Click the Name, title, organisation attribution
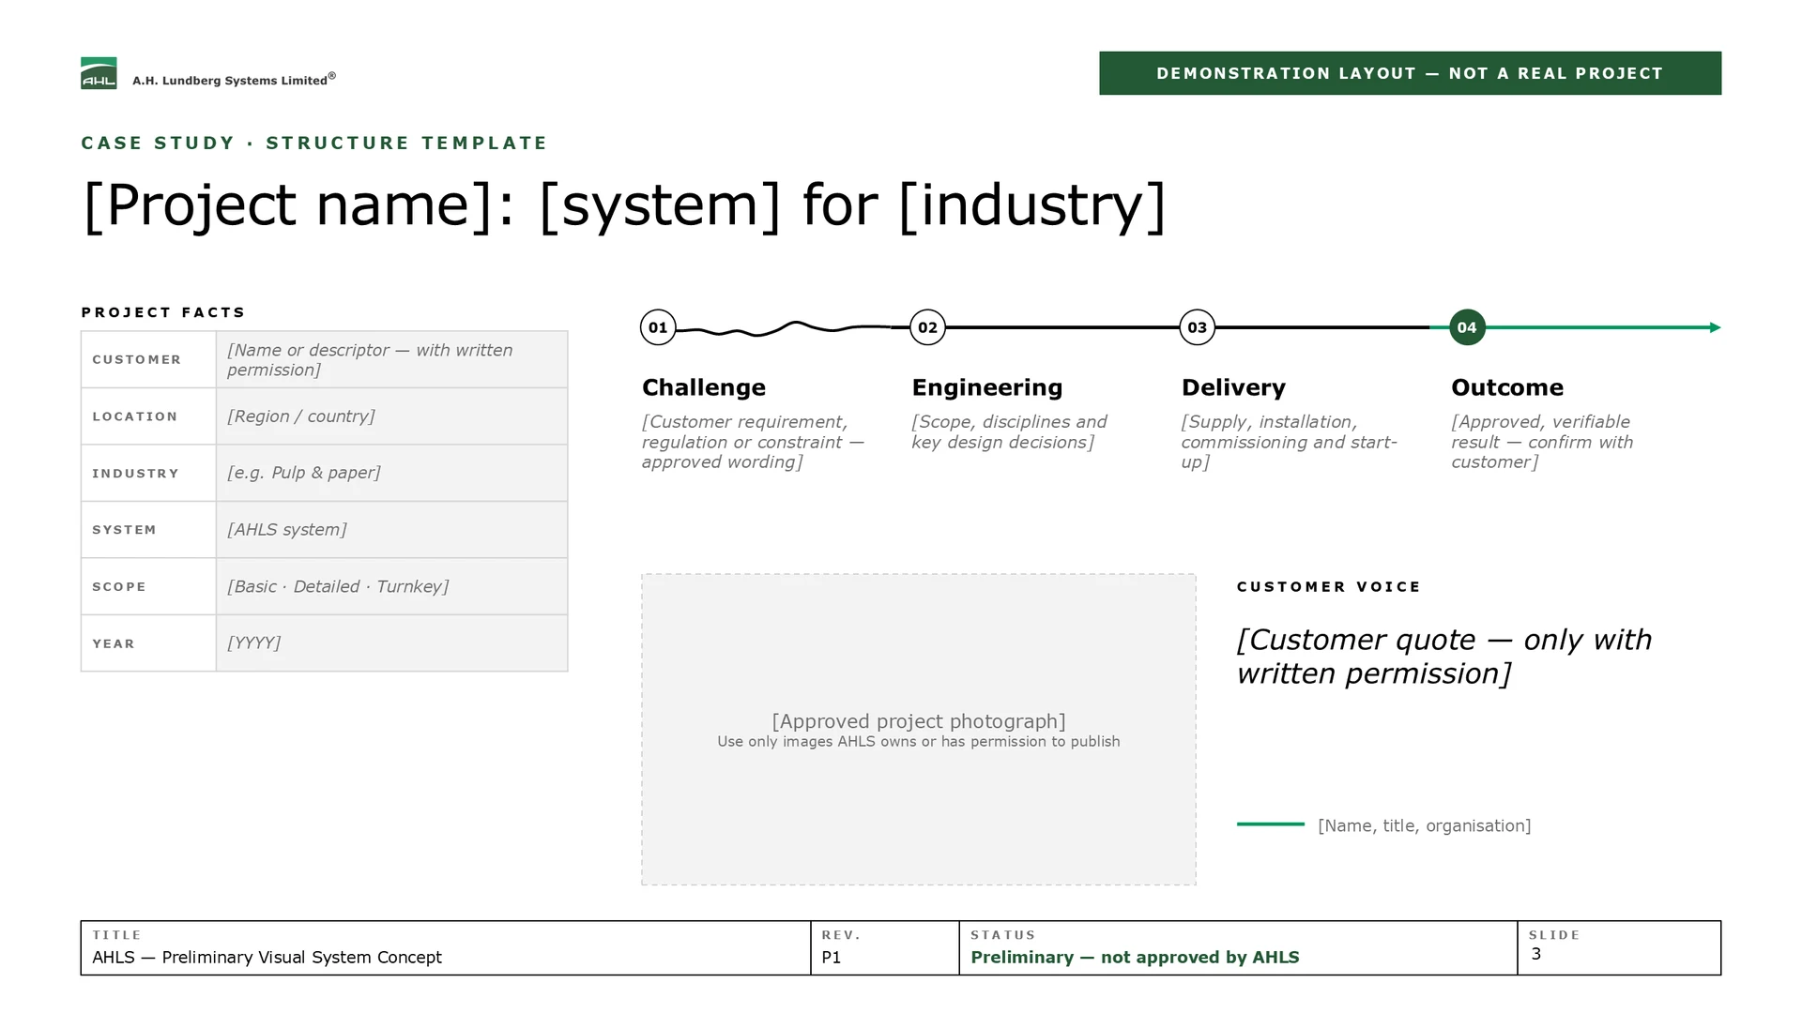The height and width of the screenshot is (1013, 1802). pos(1424,825)
